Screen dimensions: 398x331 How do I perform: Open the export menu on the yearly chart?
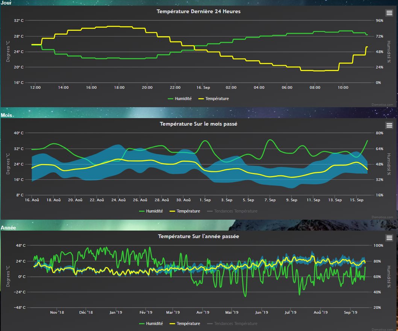coord(389,238)
